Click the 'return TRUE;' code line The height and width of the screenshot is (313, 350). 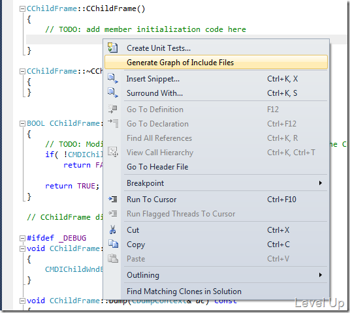[72, 186]
